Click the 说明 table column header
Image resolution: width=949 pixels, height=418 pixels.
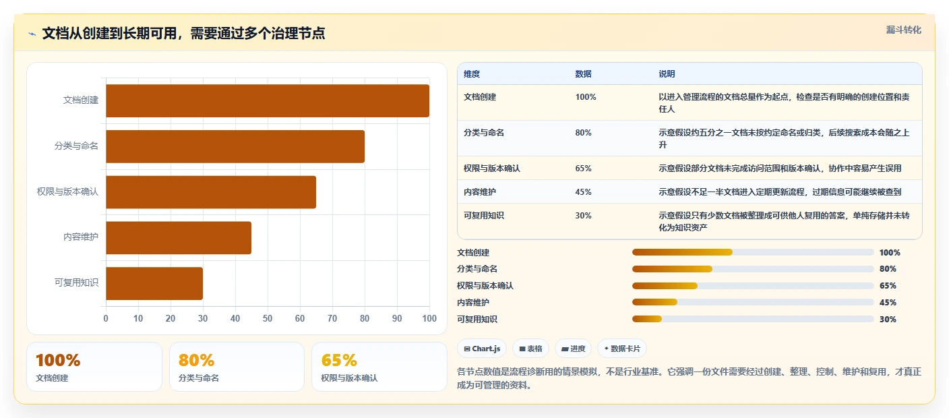[667, 74]
